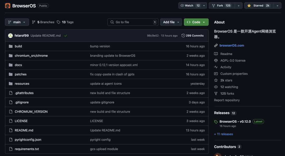Open the main branch selector dropdown
This screenshot has height=156, width=285.
click(x=17, y=22)
